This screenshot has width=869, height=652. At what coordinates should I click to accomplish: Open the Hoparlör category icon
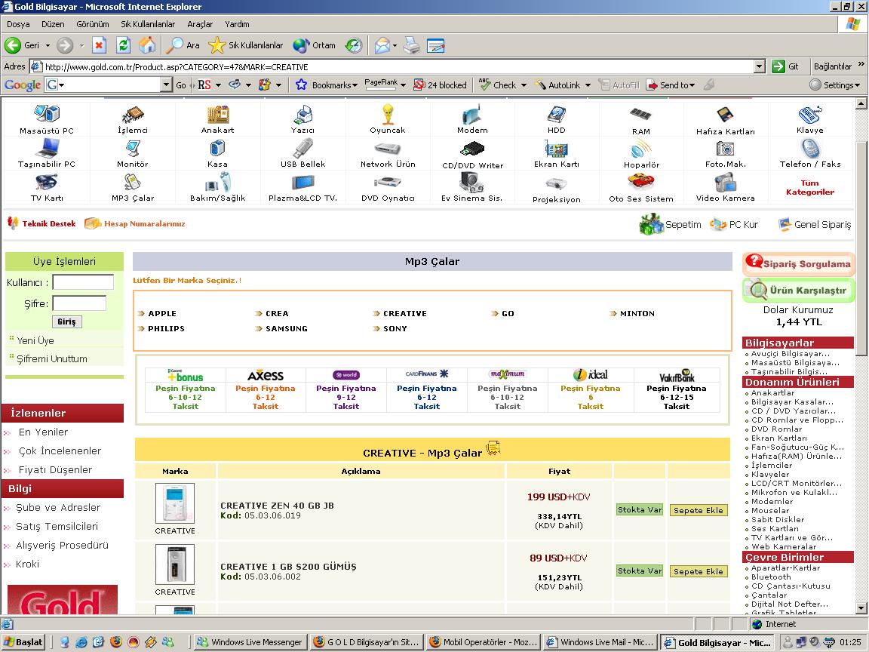pos(641,149)
